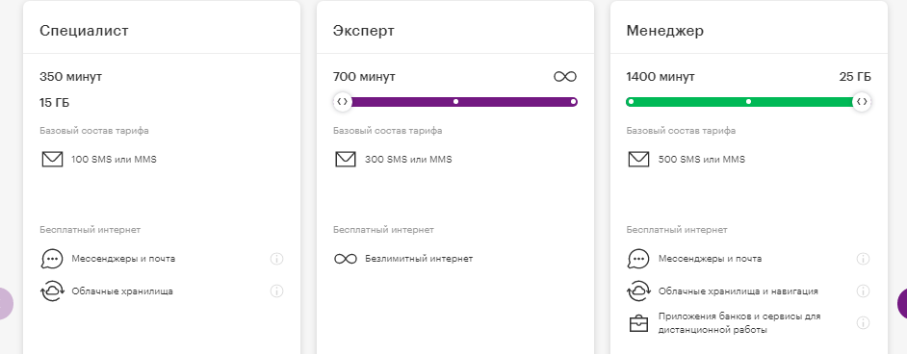Open info for Облачные хранилища и навигация
907x354 pixels.
tap(863, 291)
